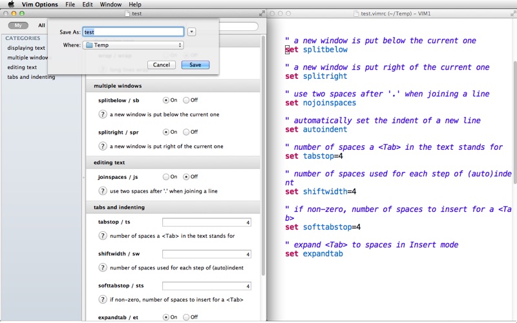Turn expandtab Off
The width and height of the screenshot is (517, 323).
[186, 317]
